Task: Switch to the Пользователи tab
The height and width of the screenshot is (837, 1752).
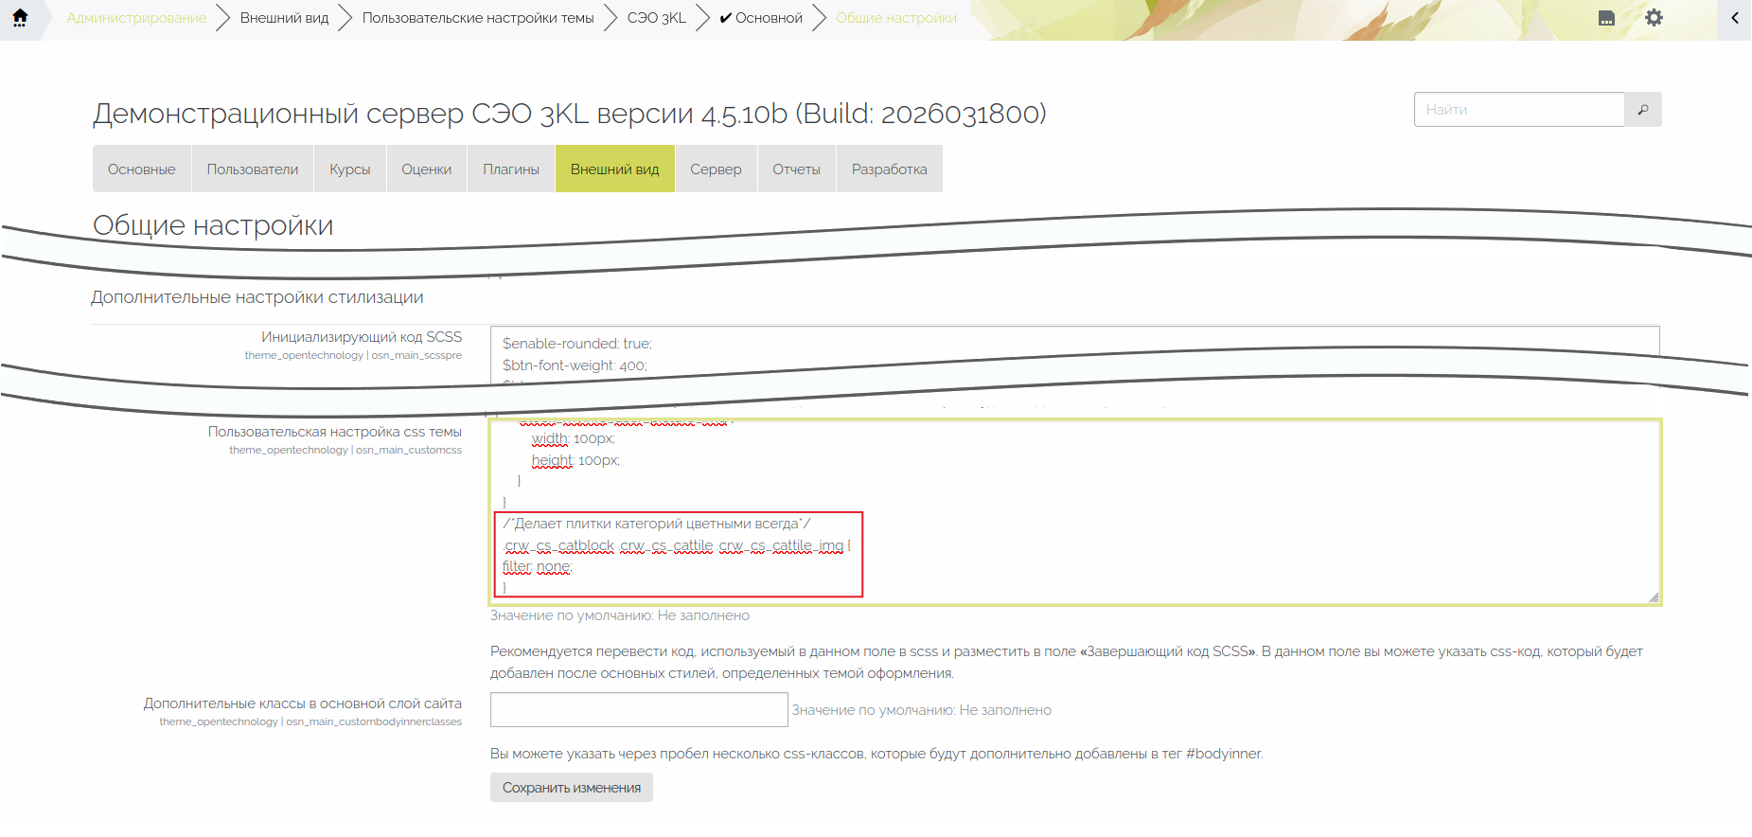Action: point(253,169)
